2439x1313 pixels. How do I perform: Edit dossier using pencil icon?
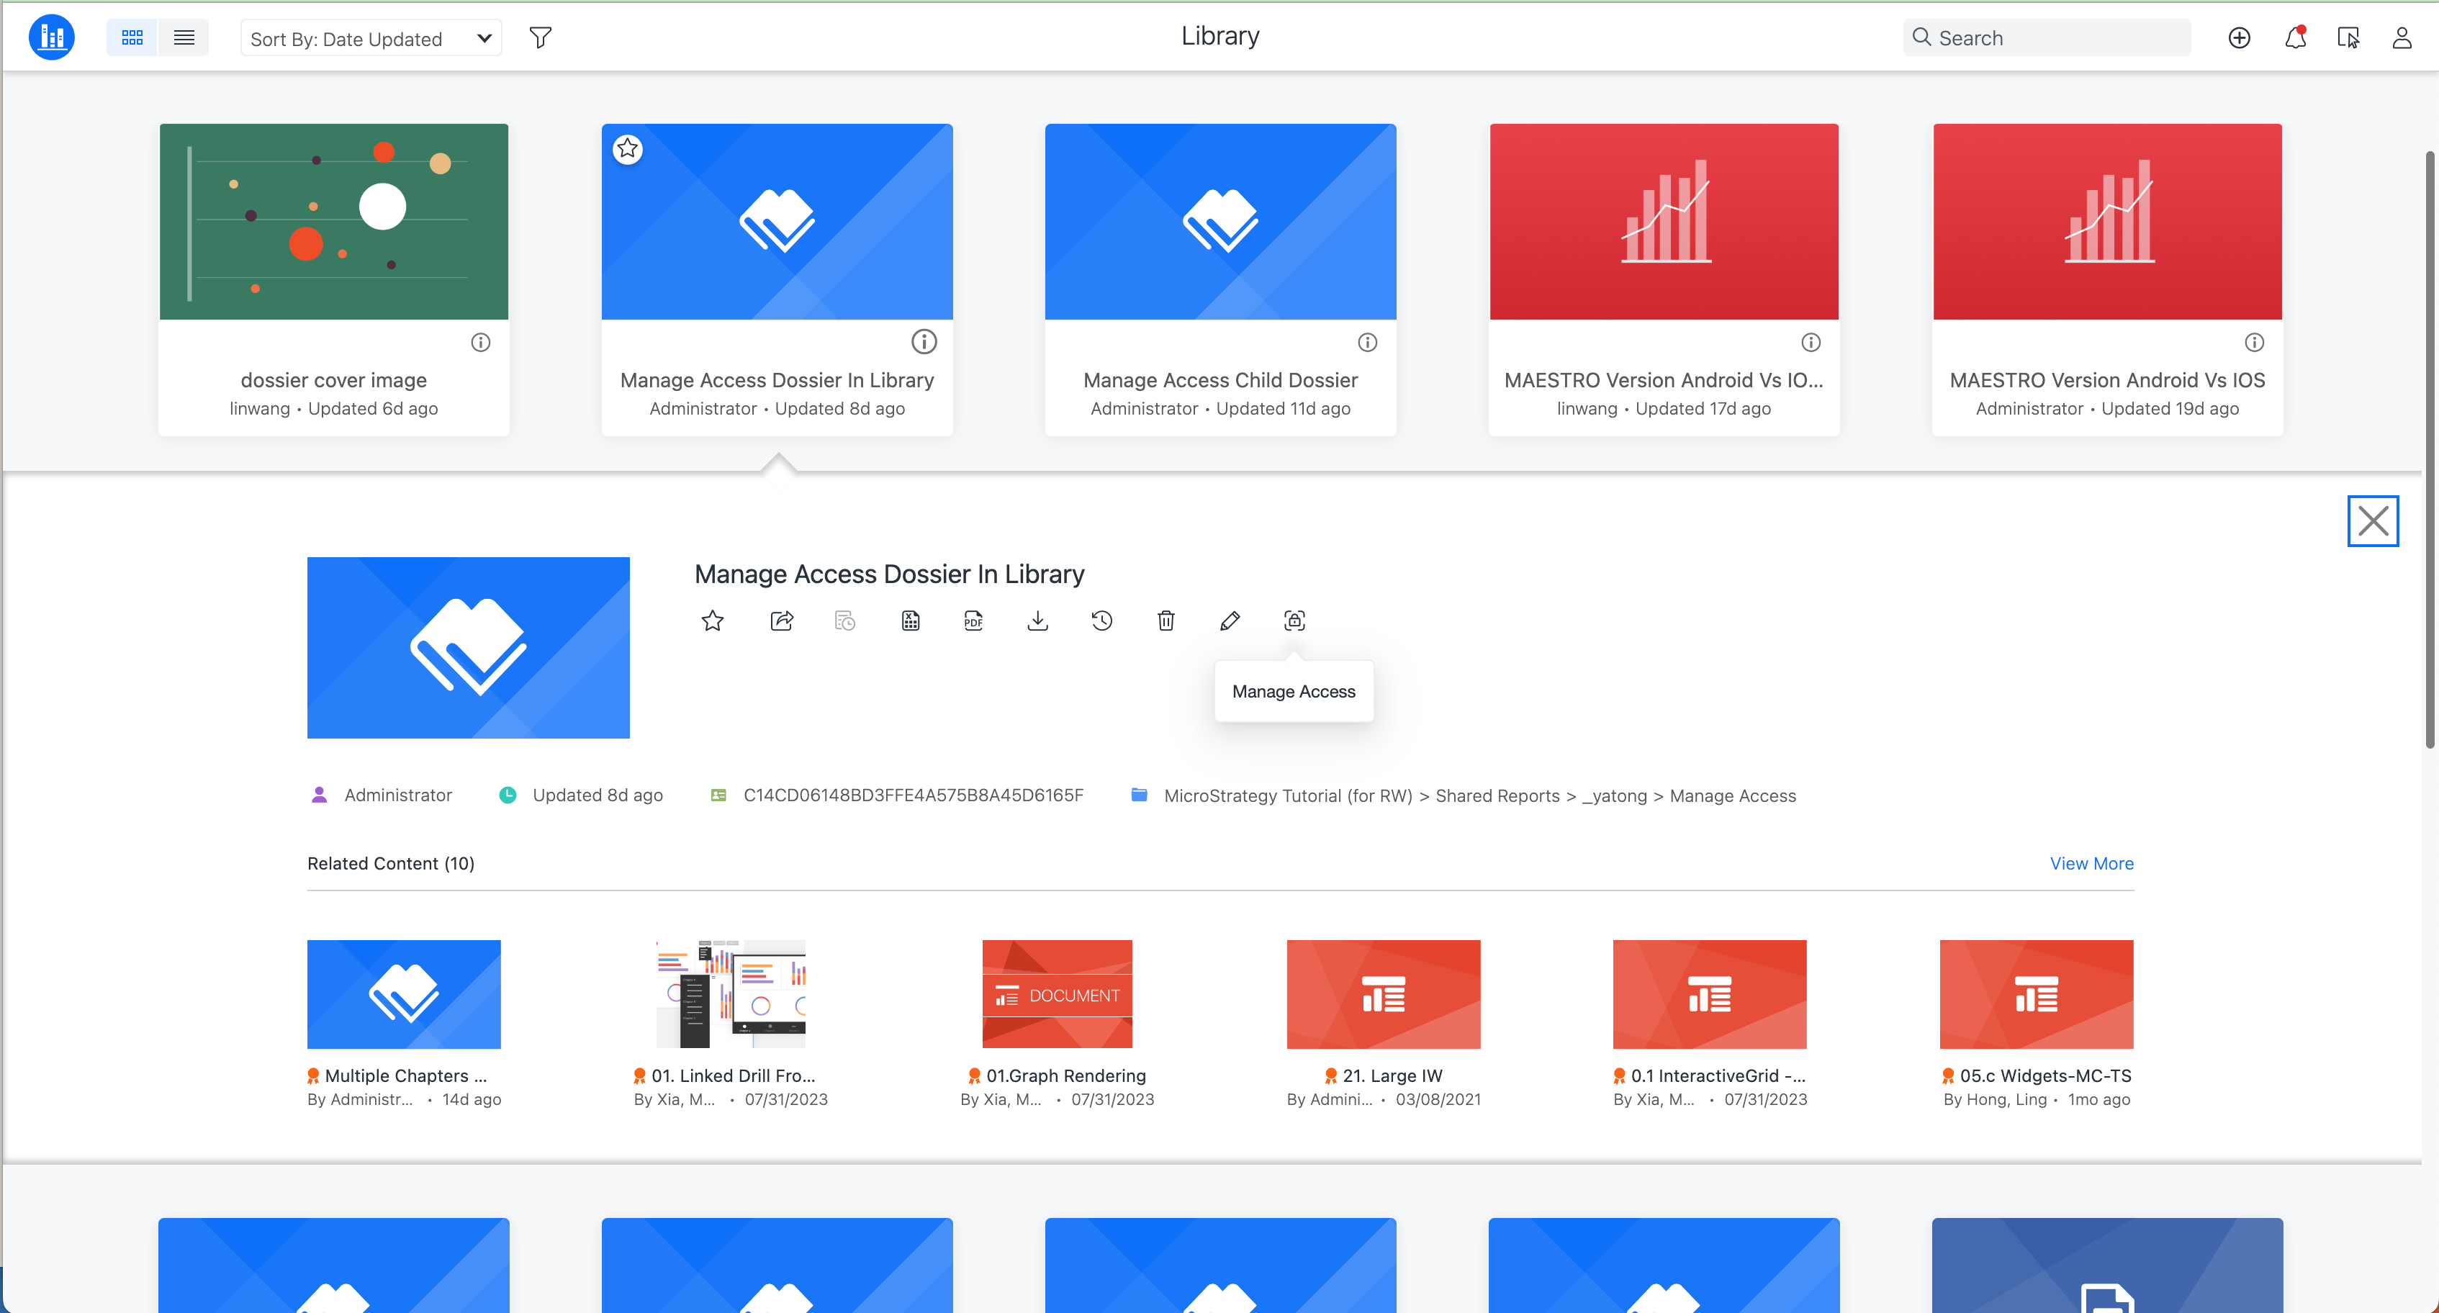[x=1230, y=621]
